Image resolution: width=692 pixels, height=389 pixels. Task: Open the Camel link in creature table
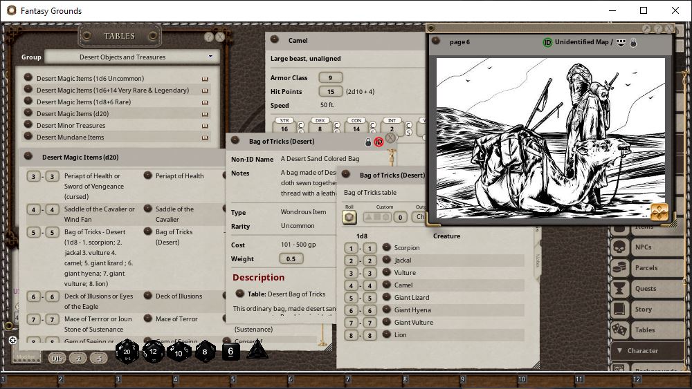click(387, 285)
